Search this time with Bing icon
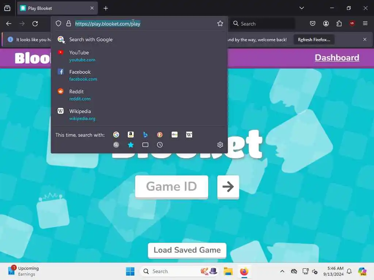The image size is (374, 280). [x=145, y=135]
